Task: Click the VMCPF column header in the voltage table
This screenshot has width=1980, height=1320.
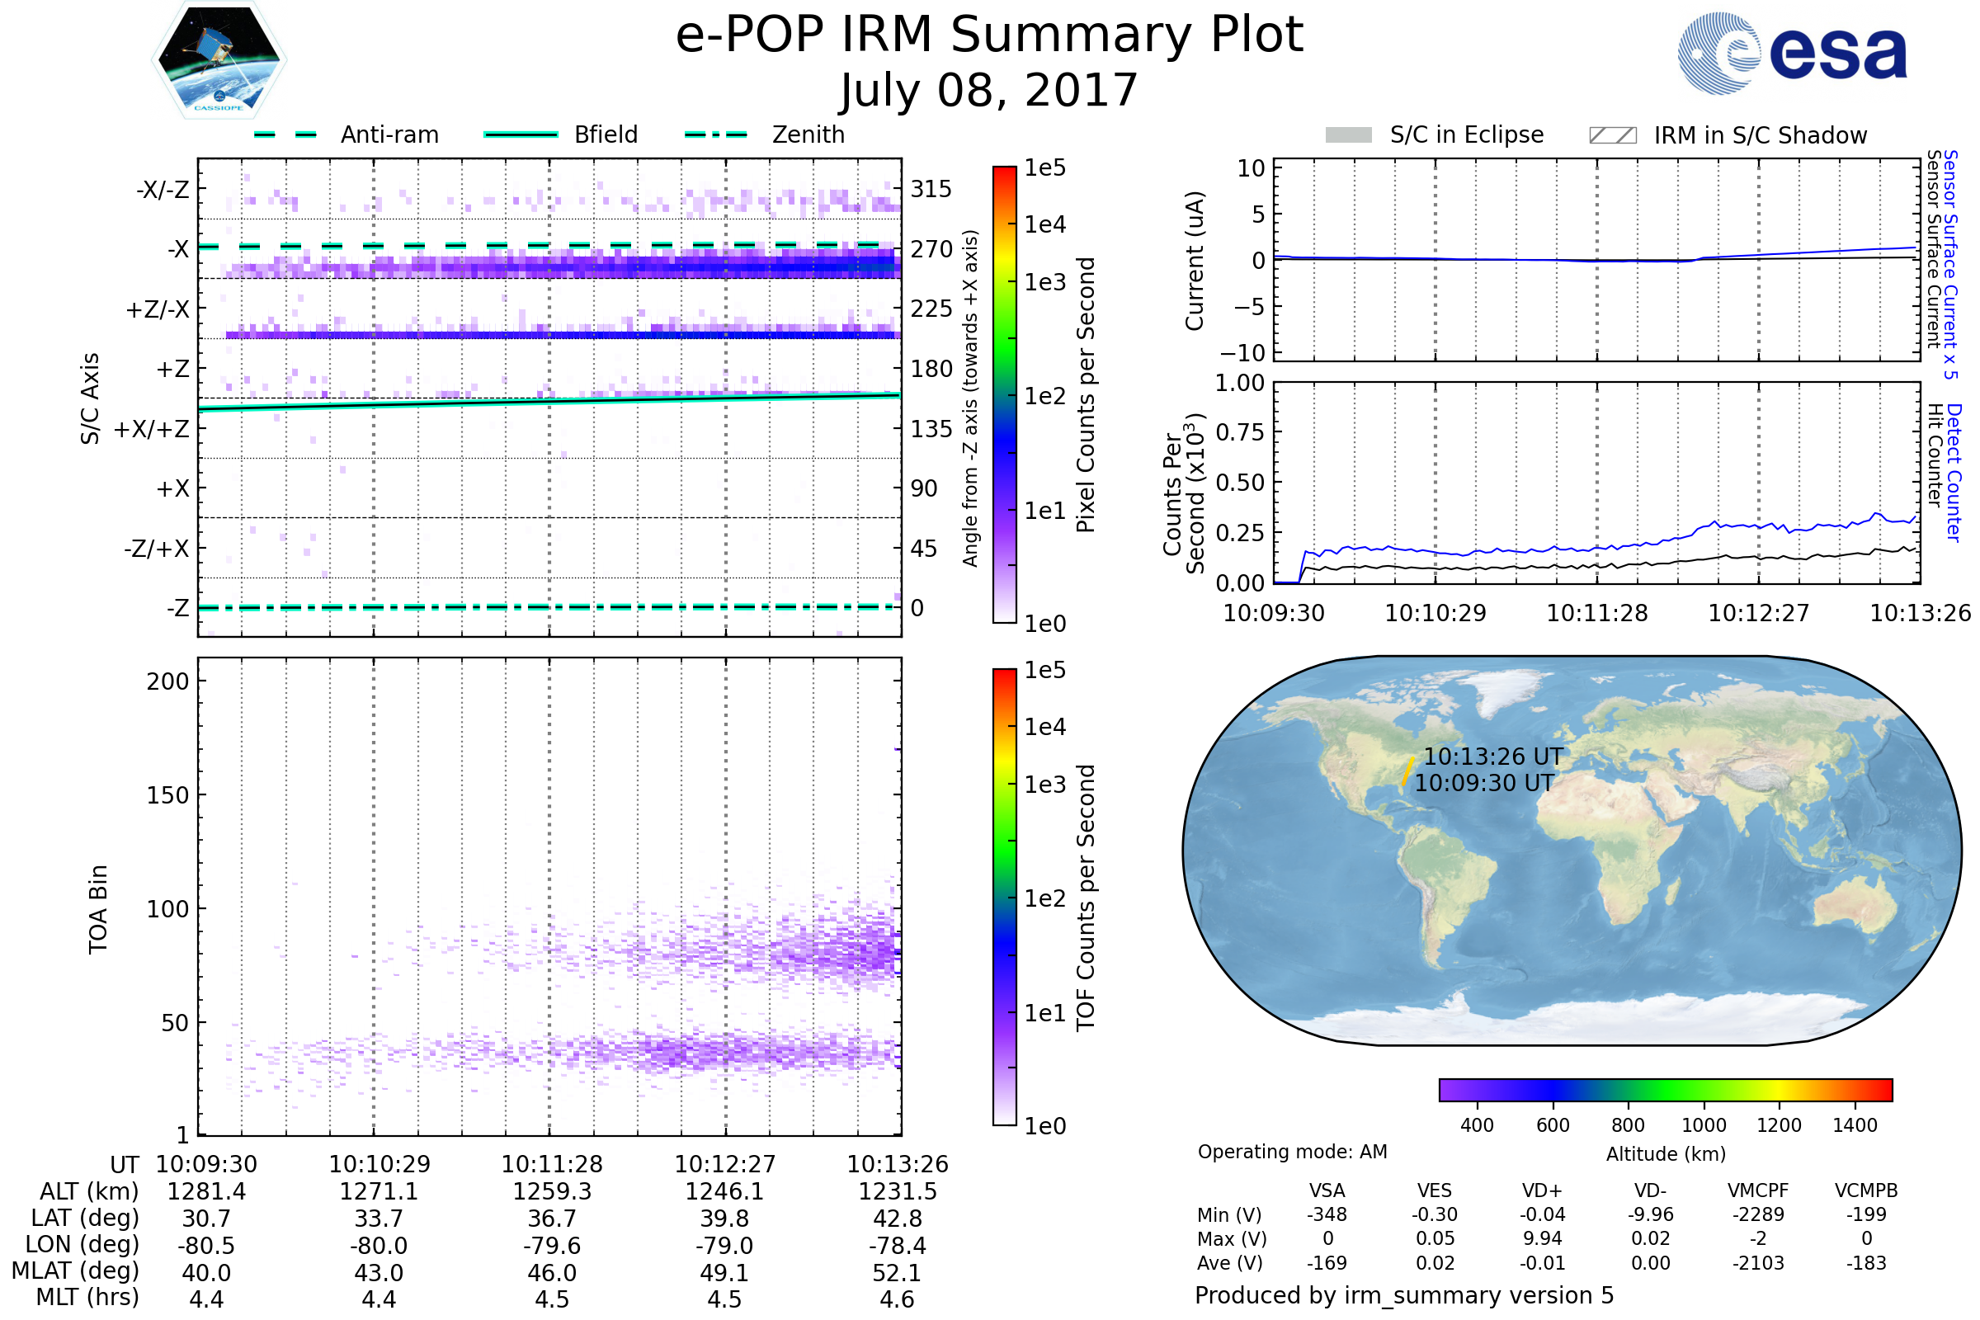Action: tap(1758, 1190)
